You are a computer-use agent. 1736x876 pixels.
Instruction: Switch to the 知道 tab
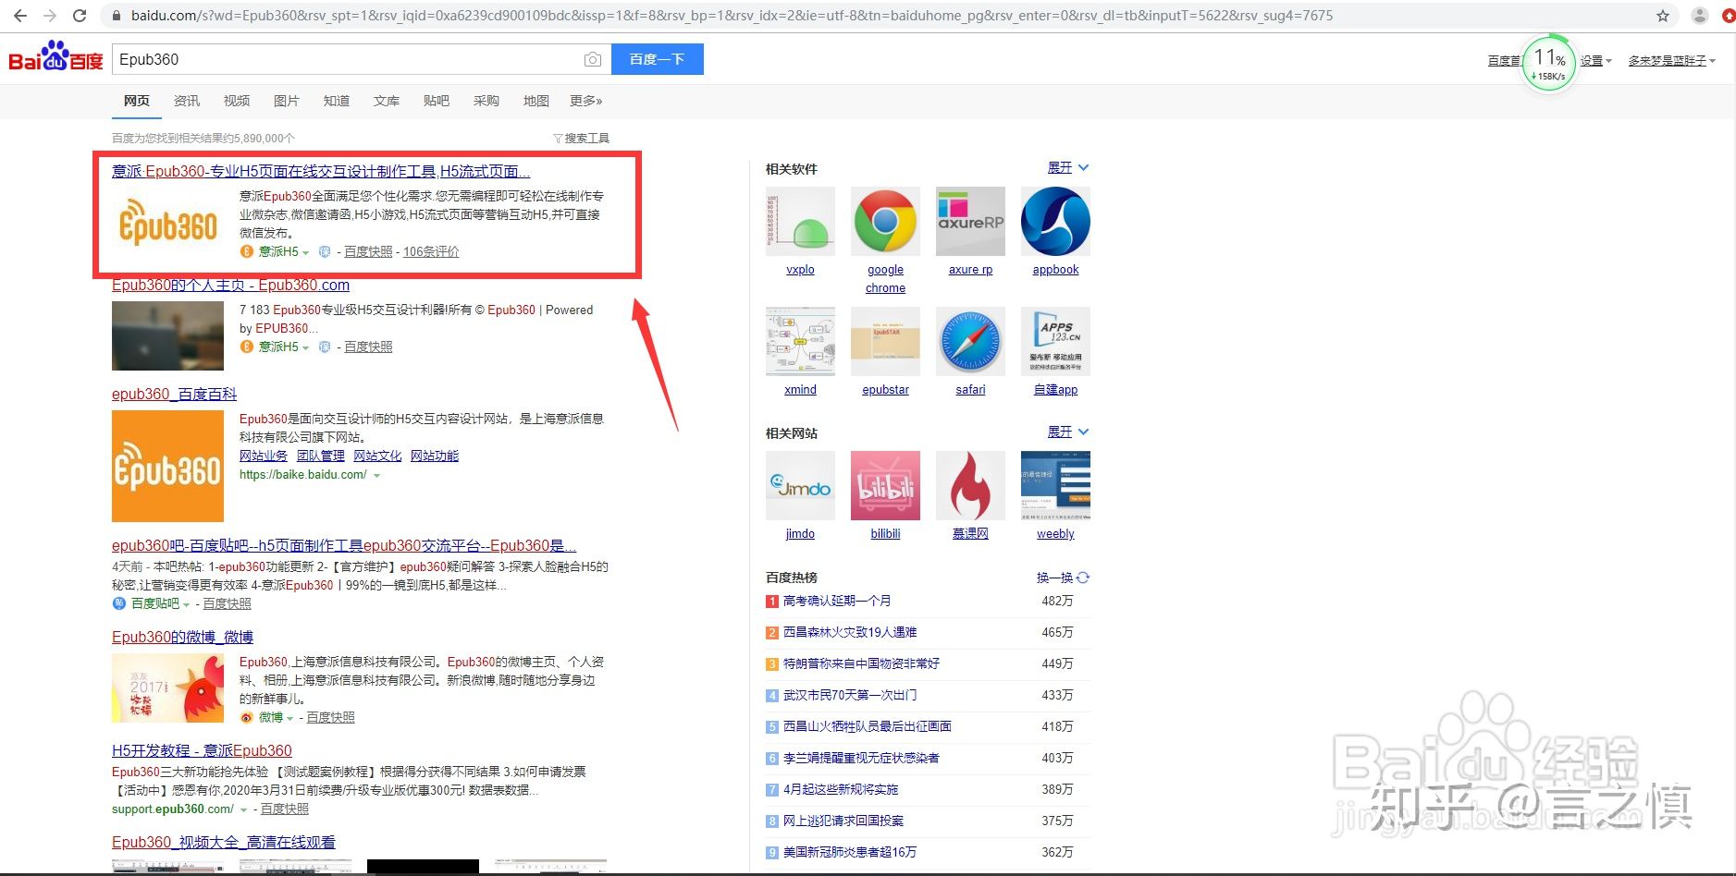pos(337,101)
